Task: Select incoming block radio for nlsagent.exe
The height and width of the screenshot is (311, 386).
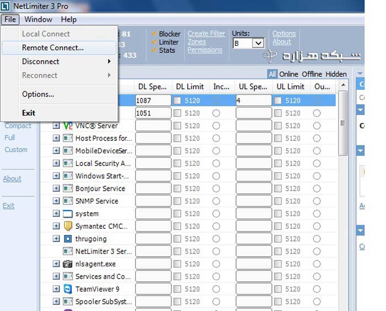Action: (216, 264)
